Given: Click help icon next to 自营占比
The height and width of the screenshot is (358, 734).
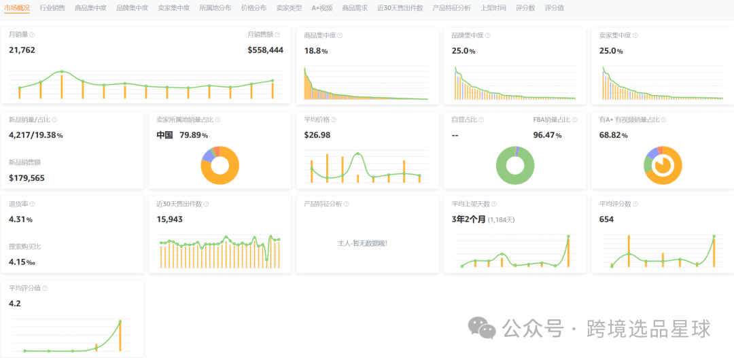Looking at the screenshot, I should [480, 120].
